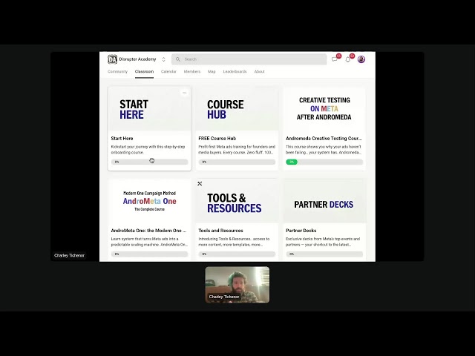Go to the Members tab

point(192,72)
